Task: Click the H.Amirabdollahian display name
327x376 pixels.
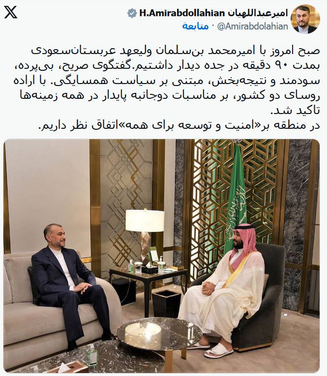Action: click(181, 13)
